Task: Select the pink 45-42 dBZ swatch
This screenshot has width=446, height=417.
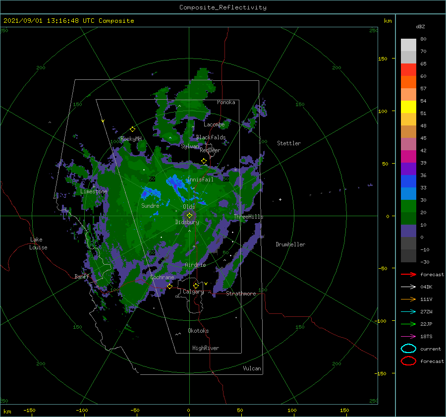Action: click(408, 144)
